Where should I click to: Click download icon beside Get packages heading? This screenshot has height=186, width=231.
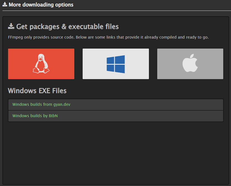tap(11, 26)
